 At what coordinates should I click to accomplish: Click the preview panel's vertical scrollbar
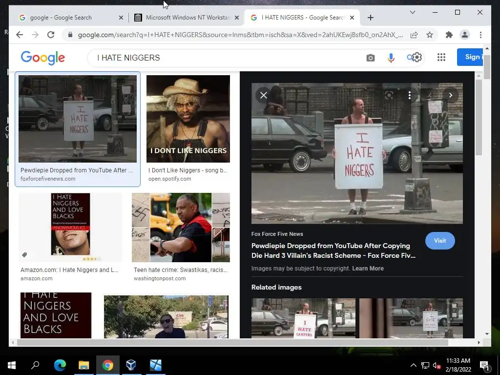[479, 117]
